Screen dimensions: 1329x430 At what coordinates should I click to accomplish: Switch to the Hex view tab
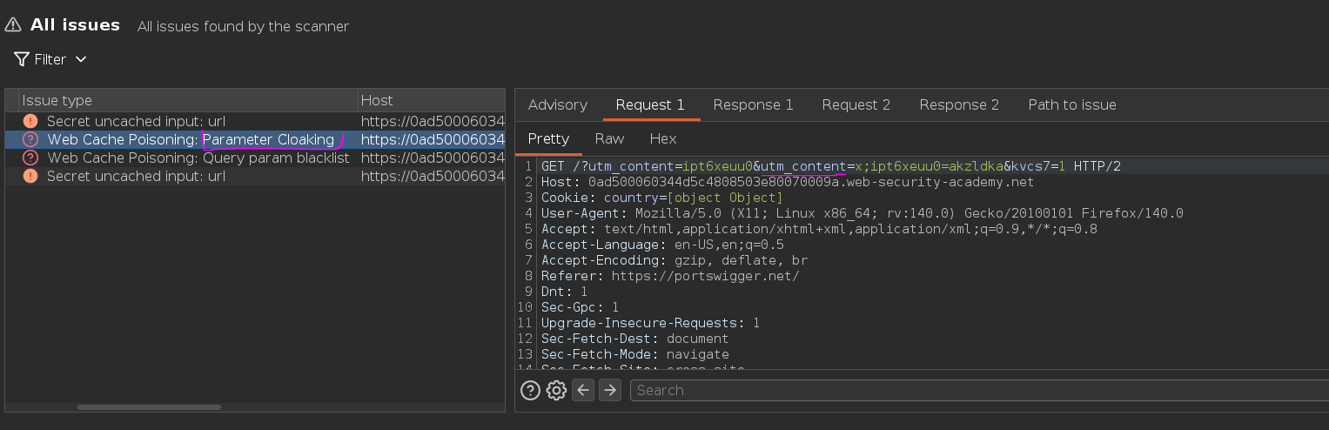click(x=663, y=138)
